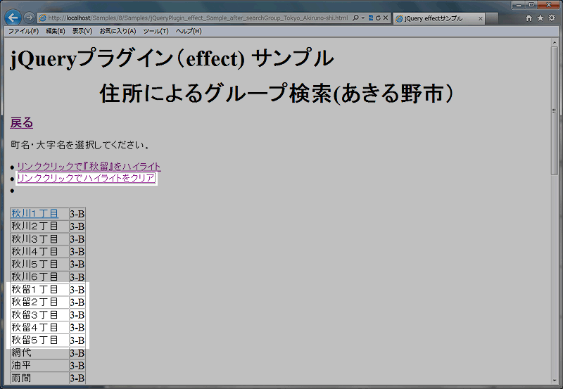The height and width of the screenshot is (389, 563).
Task: Click the compatibility view icon
Action: pyautogui.click(x=371, y=18)
